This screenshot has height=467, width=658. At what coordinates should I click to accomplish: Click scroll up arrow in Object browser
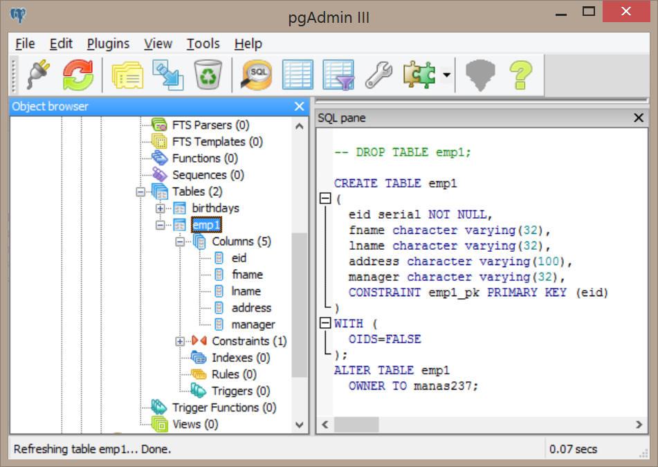pos(299,126)
